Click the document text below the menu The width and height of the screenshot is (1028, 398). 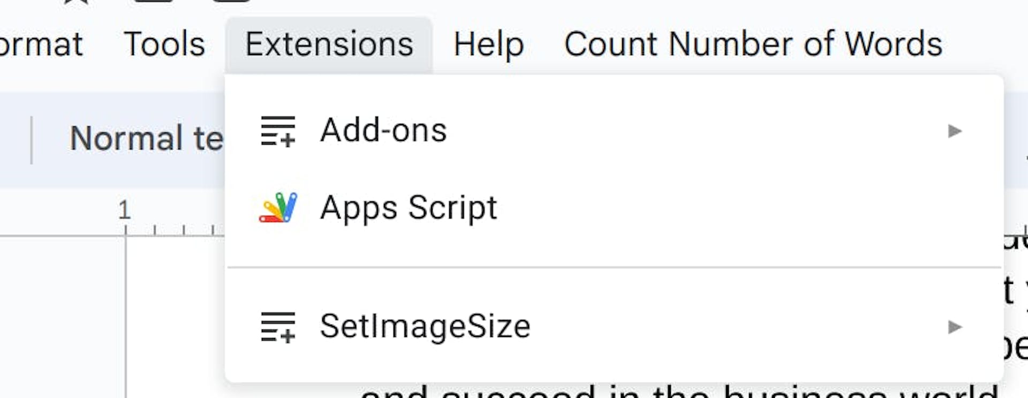[x=642, y=392]
